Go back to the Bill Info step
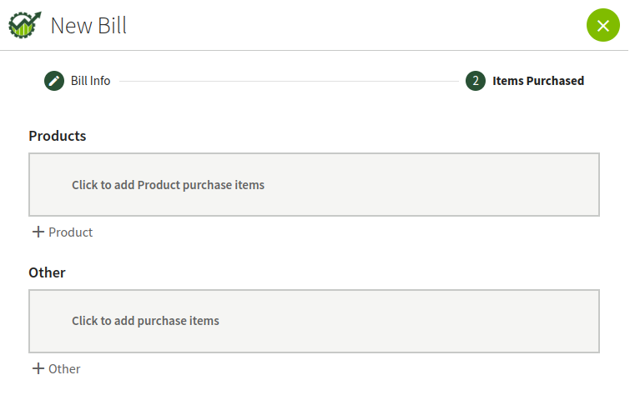630x410 pixels. click(90, 81)
